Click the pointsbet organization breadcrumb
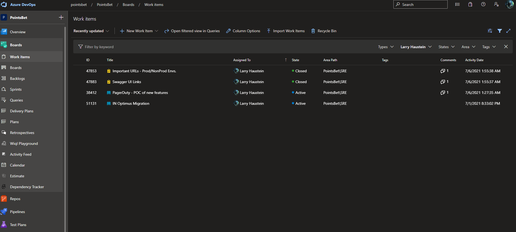Screen dimensions: 516x232 [79, 5]
